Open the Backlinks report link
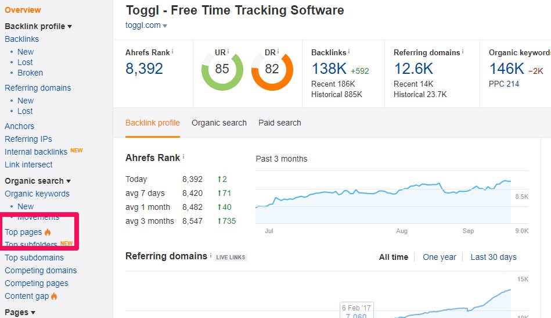 coord(22,39)
